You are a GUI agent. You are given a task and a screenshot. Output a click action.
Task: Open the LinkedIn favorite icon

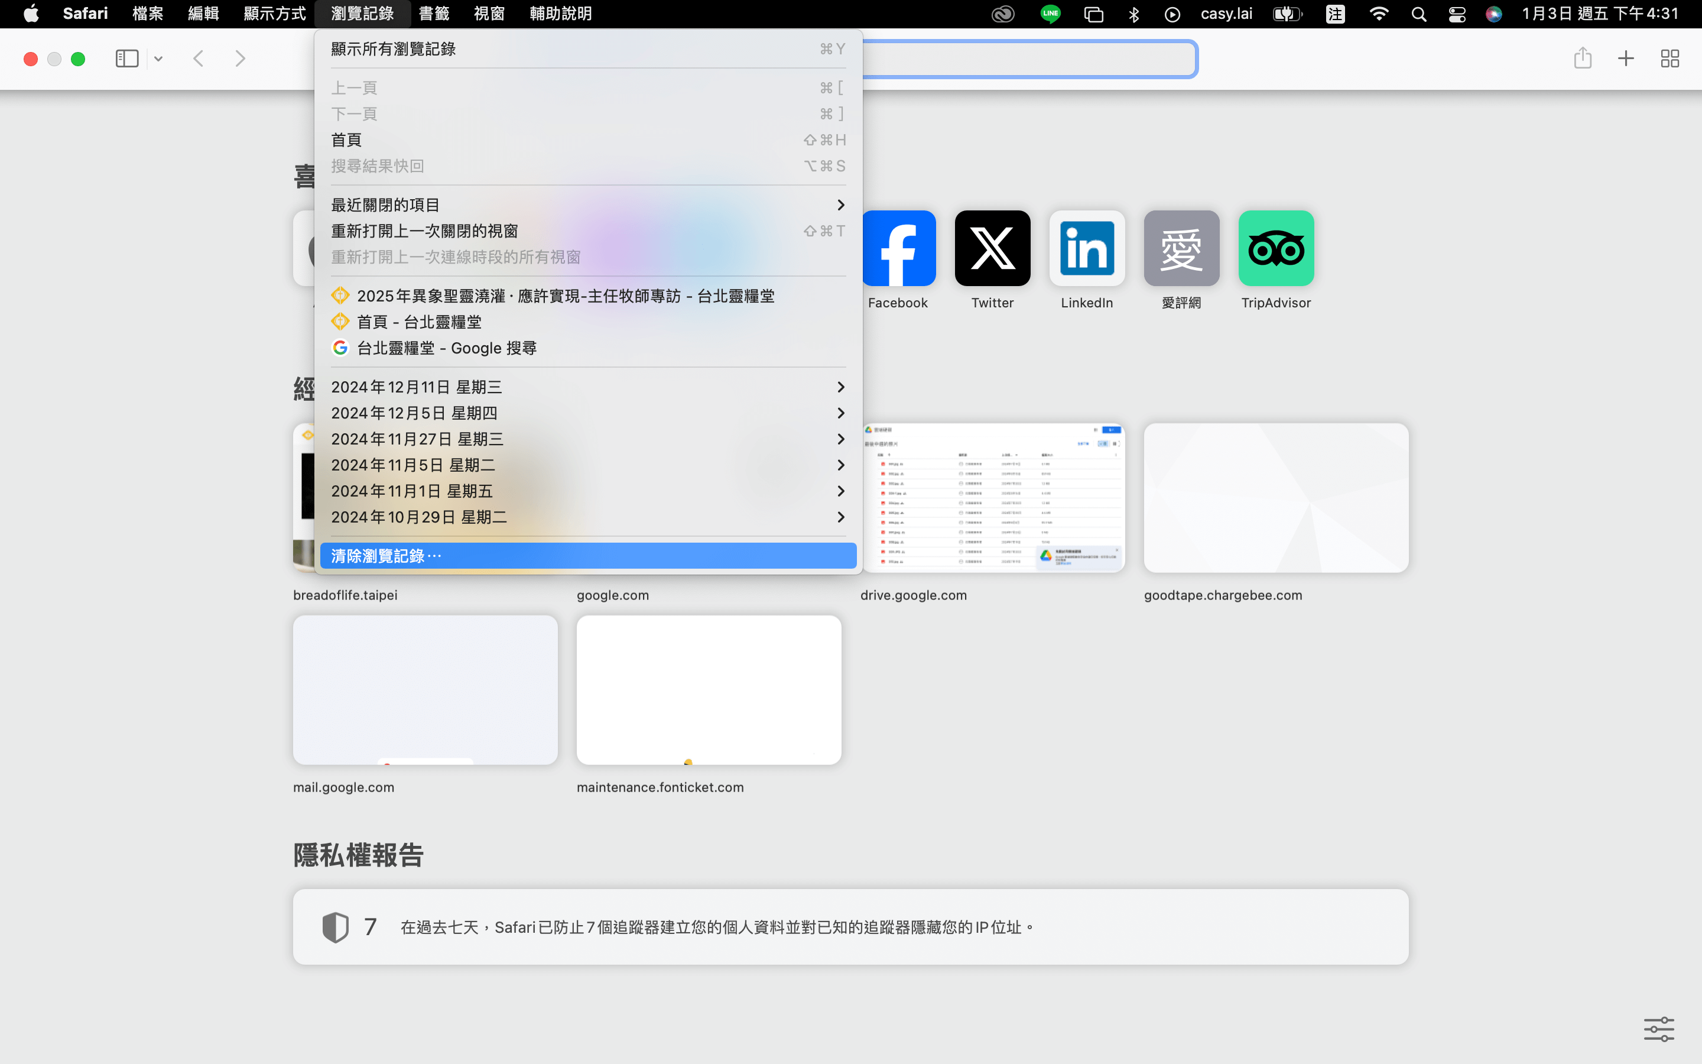pos(1087,248)
